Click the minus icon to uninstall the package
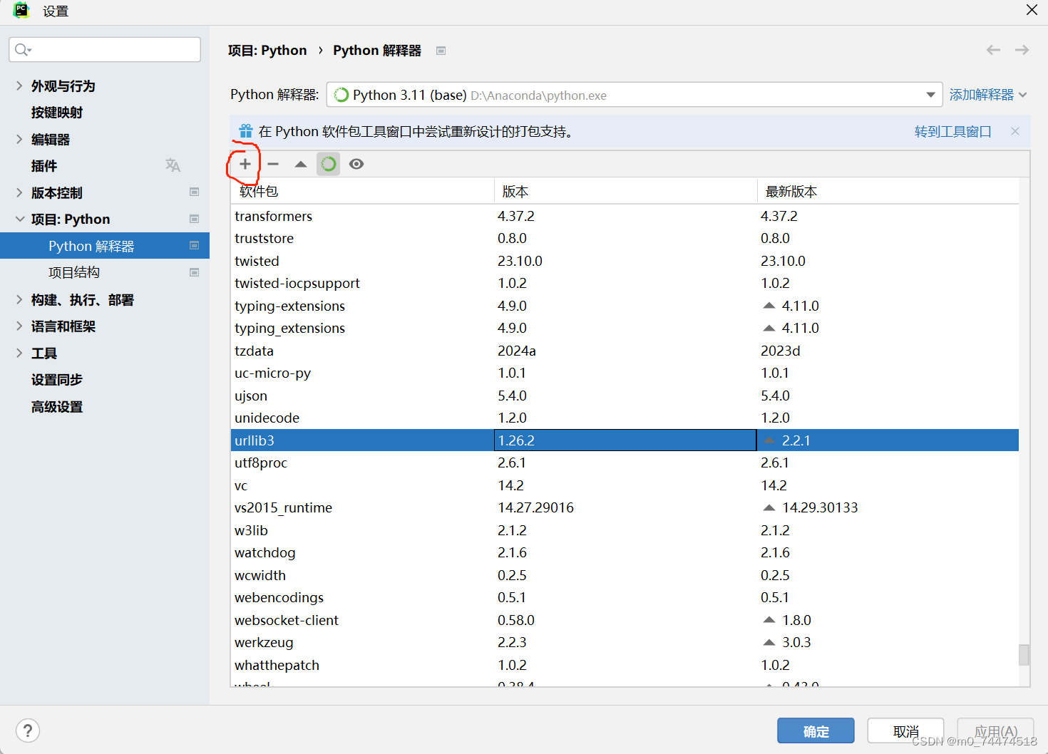The width and height of the screenshot is (1048, 754). [x=273, y=164]
